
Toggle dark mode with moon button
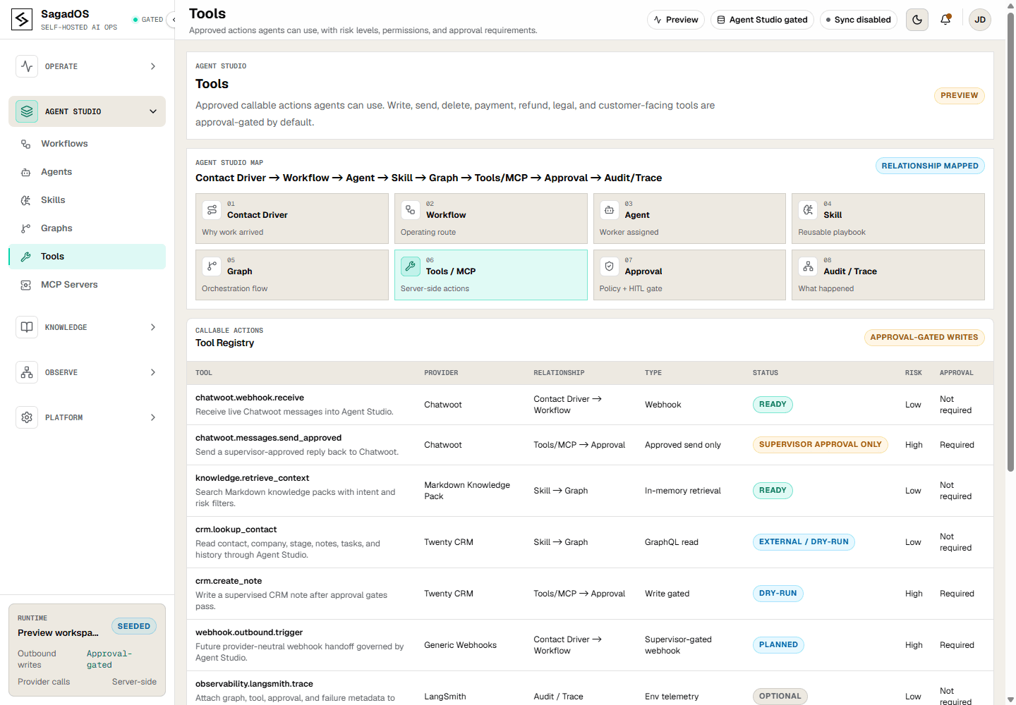(917, 20)
